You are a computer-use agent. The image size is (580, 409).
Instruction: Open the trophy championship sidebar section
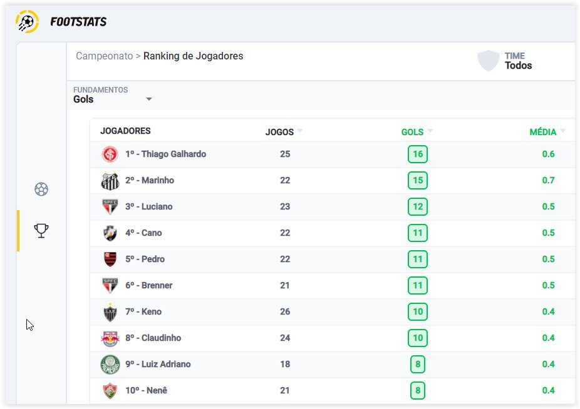pos(41,231)
